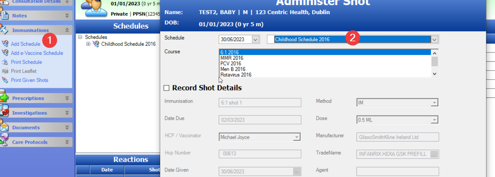Select Rotavirus 2016 in the Course list
This screenshot has width=495, height=177.
point(236,75)
